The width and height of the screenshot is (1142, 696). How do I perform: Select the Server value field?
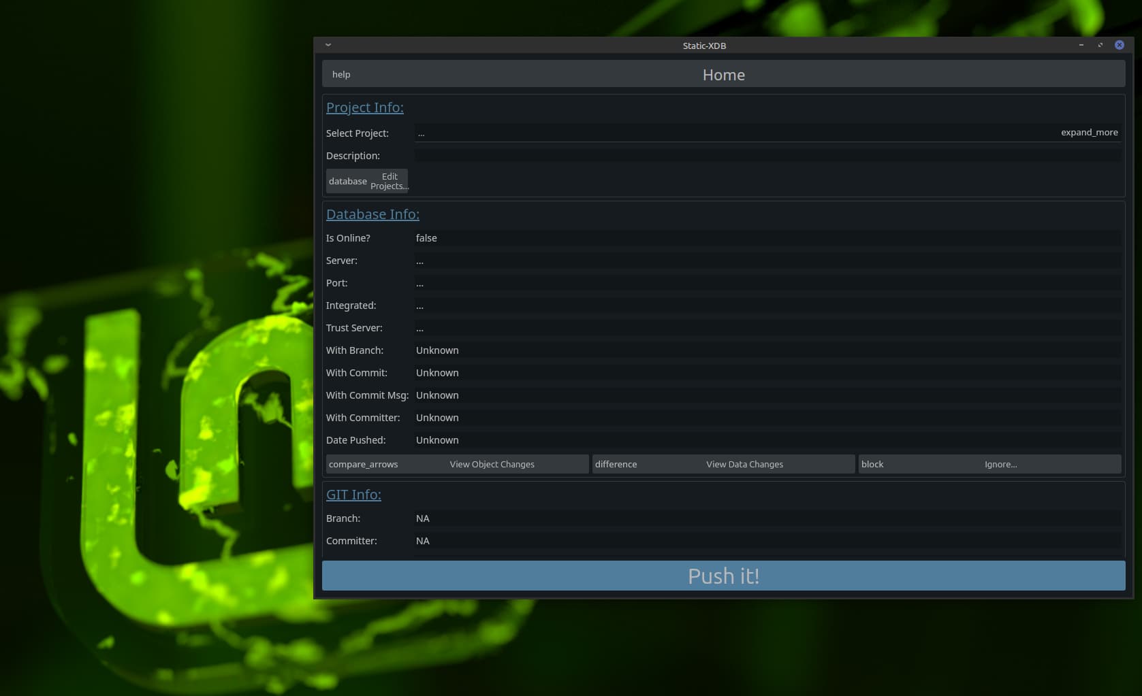767,261
